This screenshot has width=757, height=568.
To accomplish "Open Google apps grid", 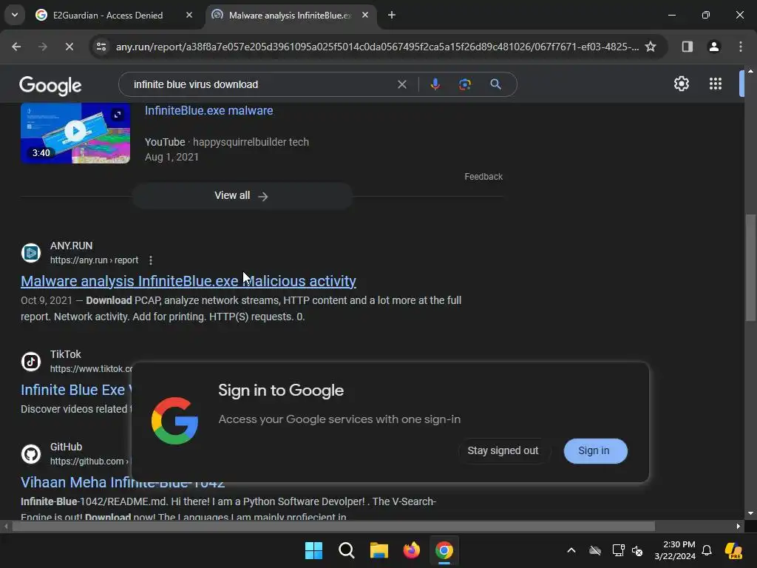I will [x=716, y=84].
